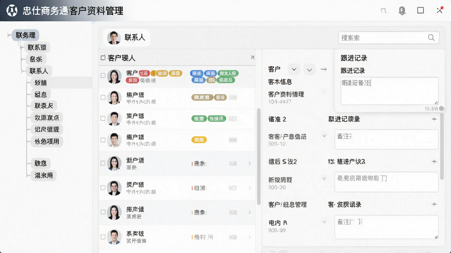Open the 联系人 tab above the list

(127, 38)
